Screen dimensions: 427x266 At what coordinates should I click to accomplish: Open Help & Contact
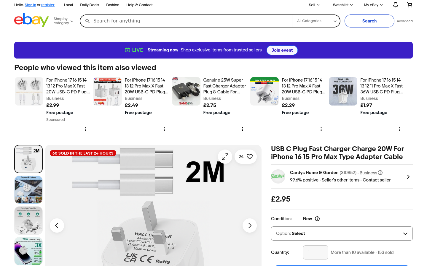[x=139, y=5]
